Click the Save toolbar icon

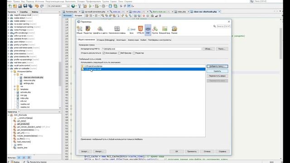point(25,6)
